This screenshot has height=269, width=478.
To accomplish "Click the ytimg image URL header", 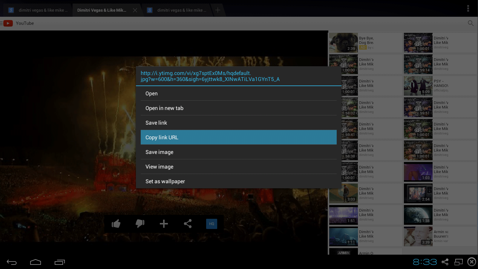I will [x=210, y=76].
